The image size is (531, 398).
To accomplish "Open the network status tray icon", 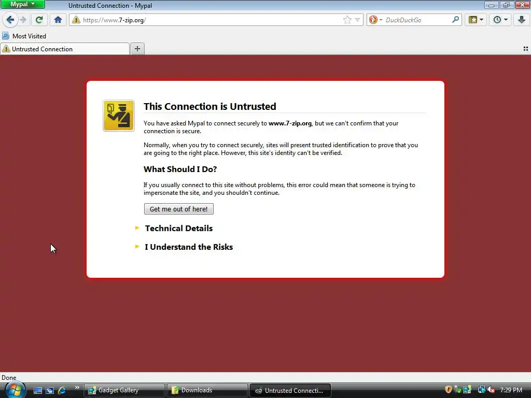I will (481, 390).
